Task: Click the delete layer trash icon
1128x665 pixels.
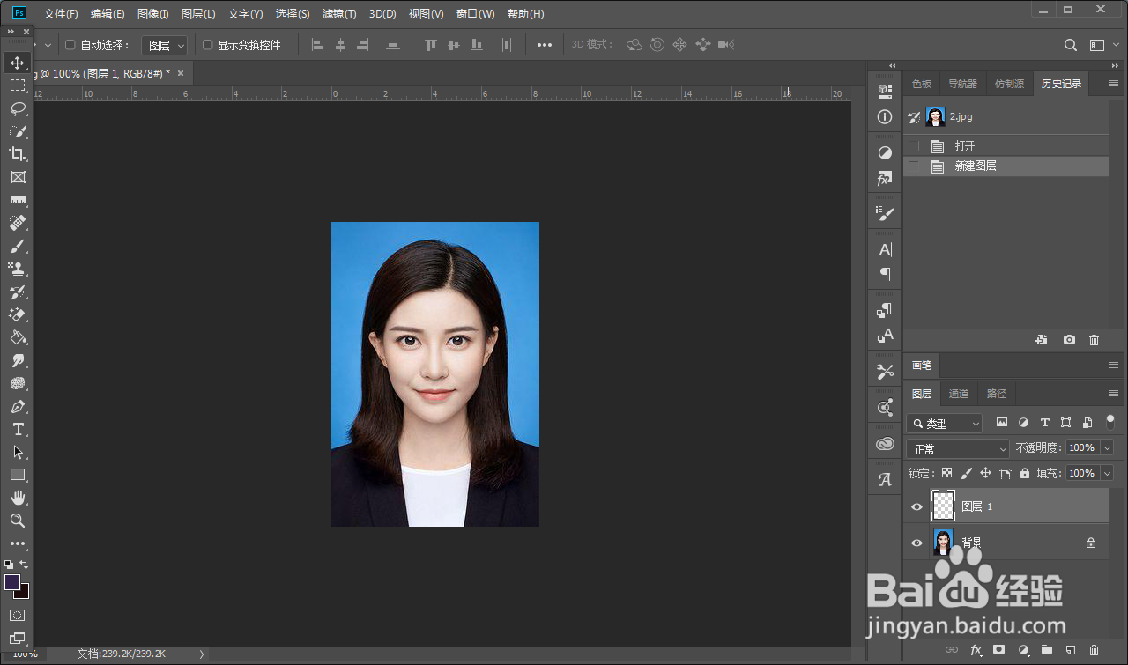Action: 1094,650
